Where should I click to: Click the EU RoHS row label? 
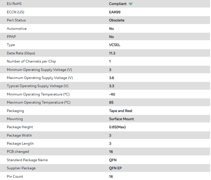(14, 4)
